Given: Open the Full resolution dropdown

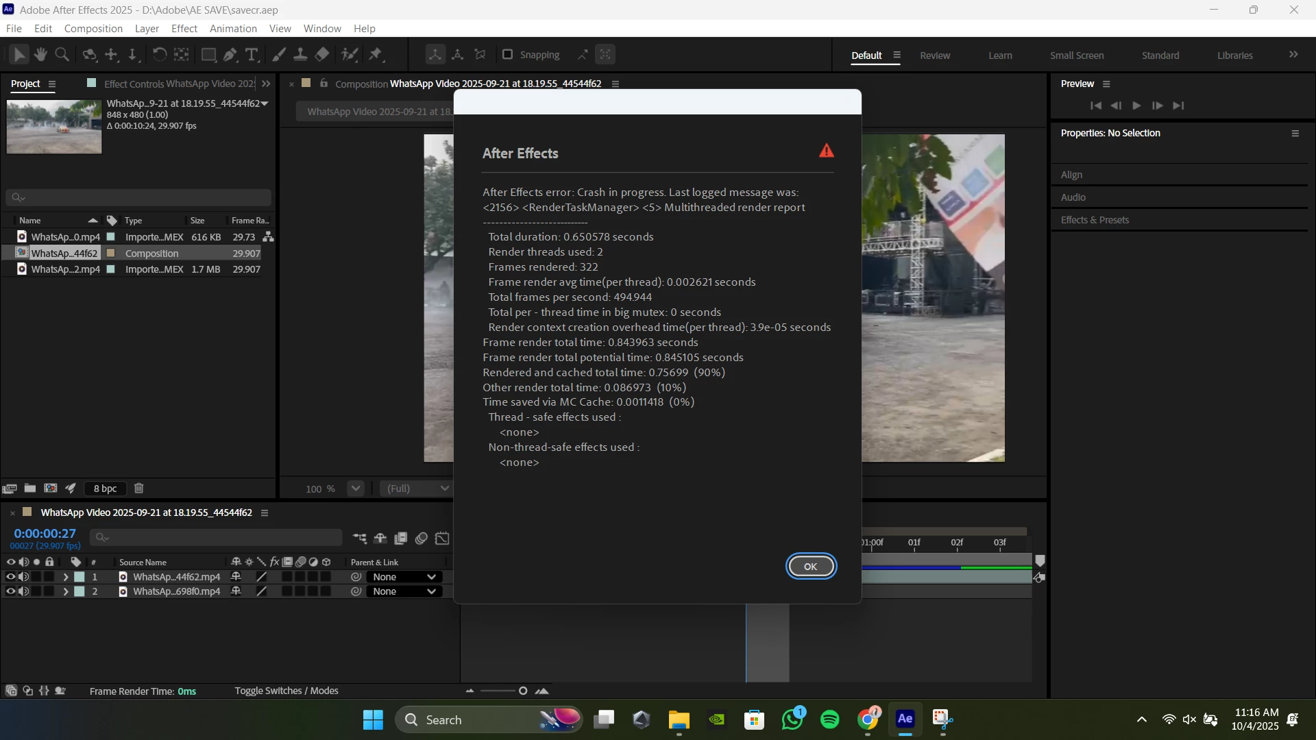Looking at the screenshot, I should coord(417,489).
